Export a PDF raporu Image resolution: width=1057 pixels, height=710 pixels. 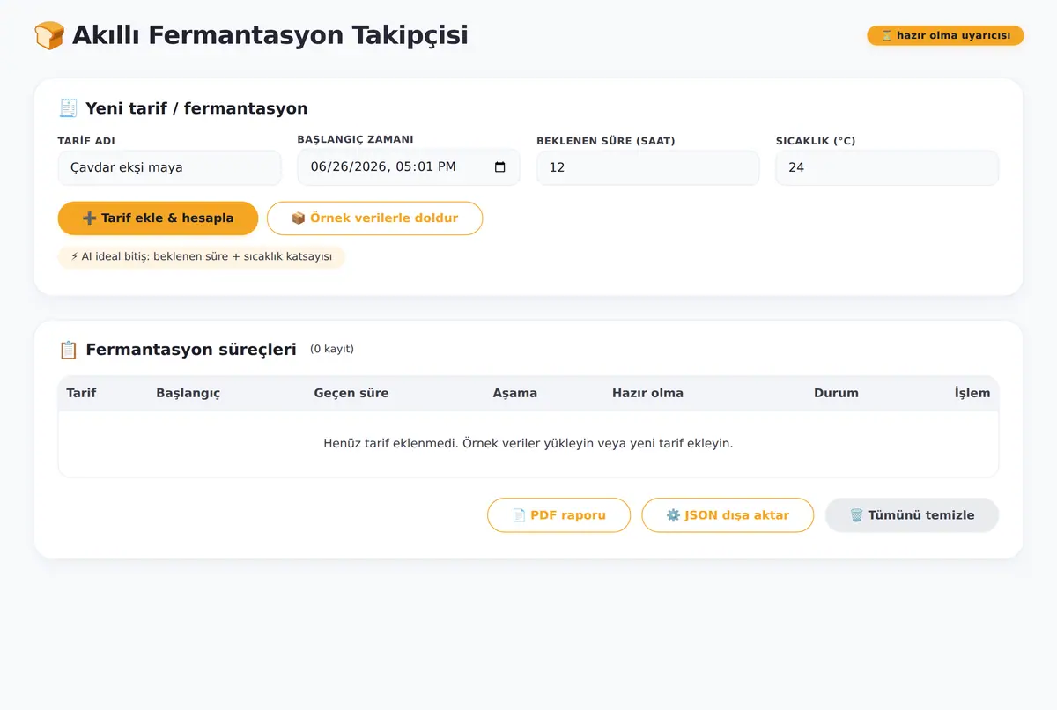pos(558,515)
